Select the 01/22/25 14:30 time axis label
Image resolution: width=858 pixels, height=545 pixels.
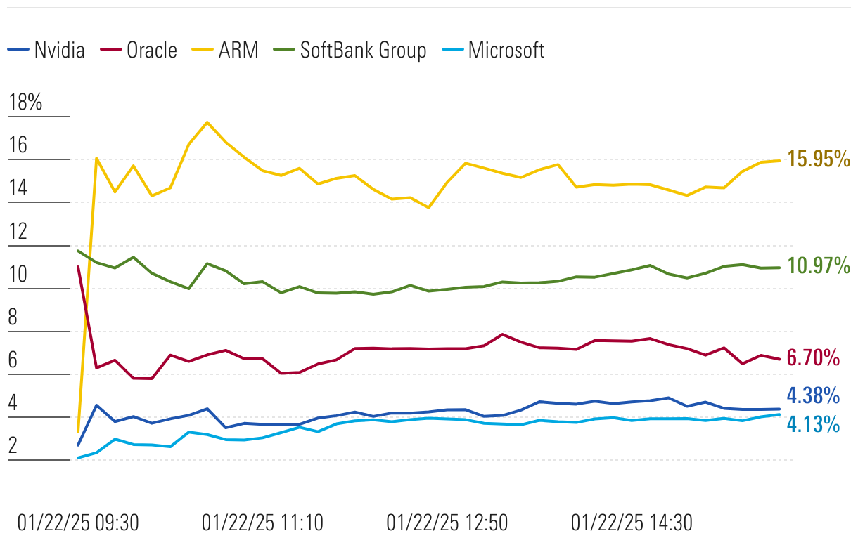(x=632, y=523)
